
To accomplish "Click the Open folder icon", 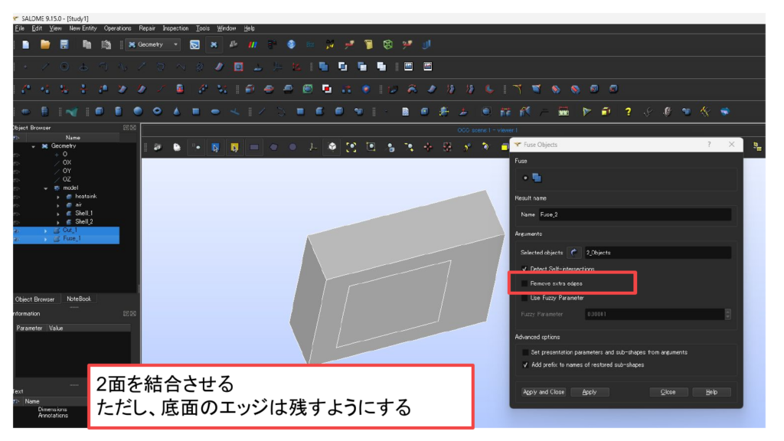I will 45,44.
